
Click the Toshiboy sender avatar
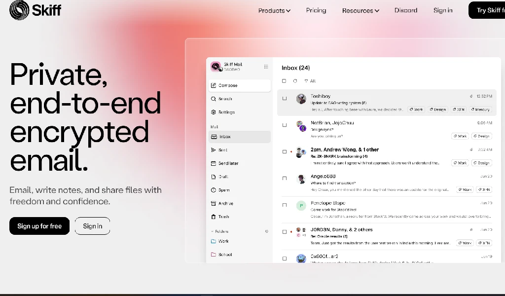pyautogui.click(x=301, y=99)
